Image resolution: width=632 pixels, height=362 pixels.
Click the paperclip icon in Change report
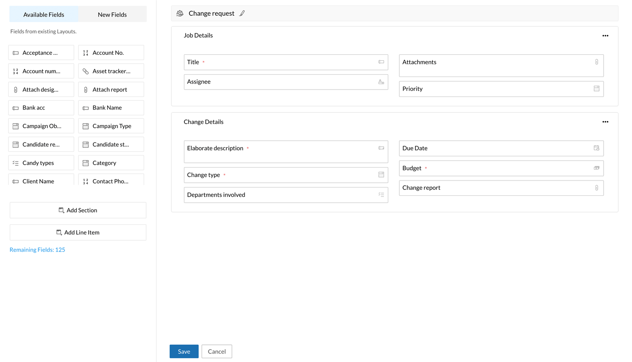tap(597, 188)
